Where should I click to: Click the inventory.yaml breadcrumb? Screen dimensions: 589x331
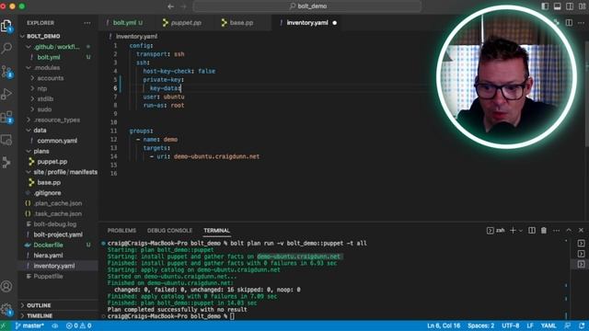click(x=136, y=37)
